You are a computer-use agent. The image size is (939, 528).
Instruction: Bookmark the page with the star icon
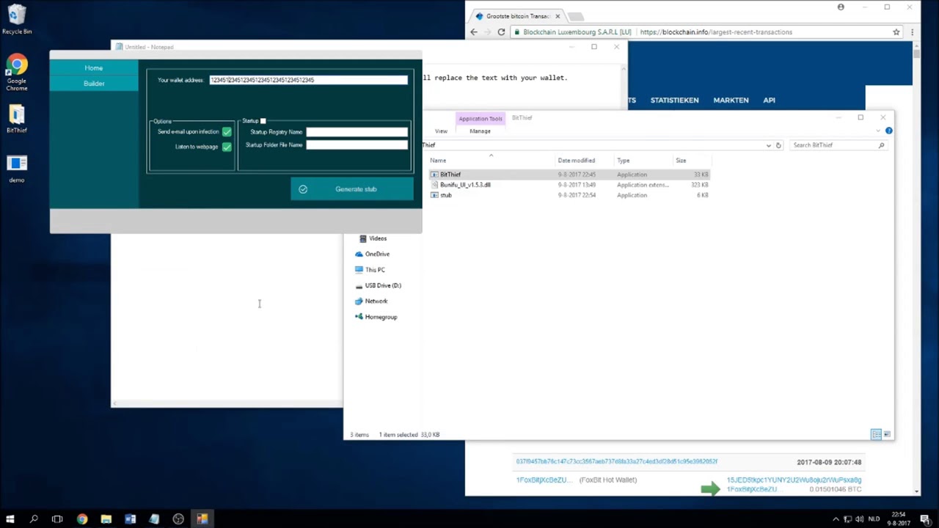tap(896, 32)
